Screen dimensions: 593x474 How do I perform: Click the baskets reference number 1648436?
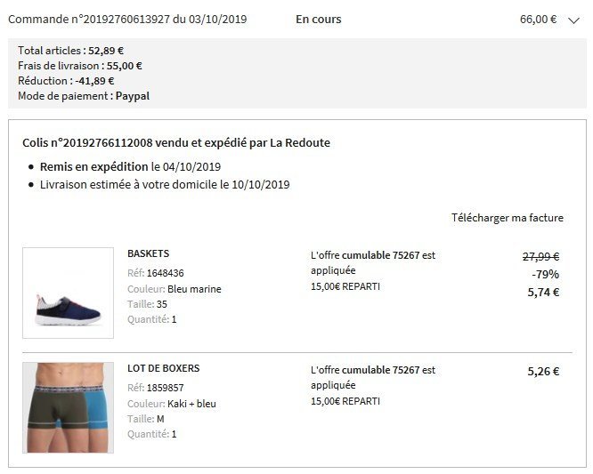[166, 273]
